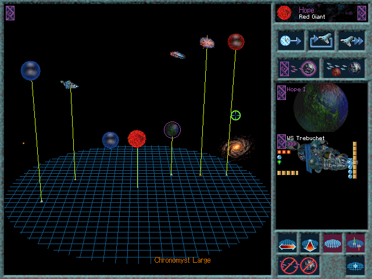This screenshot has height=279, width=372.
Task: Select the saucer ship near the nebula
Action: (x=177, y=55)
